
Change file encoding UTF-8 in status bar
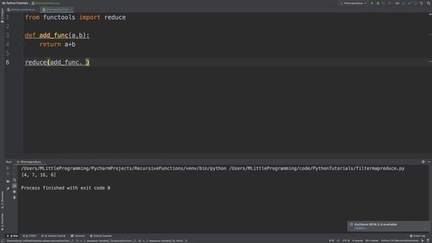[x=346, y=241]
